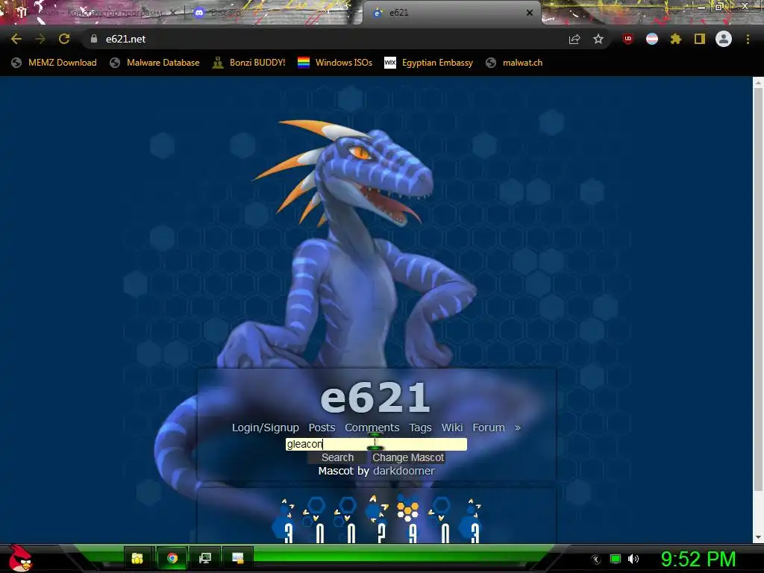
Task: Open the fourth taskbar window icon
Action: coord(238,558)
